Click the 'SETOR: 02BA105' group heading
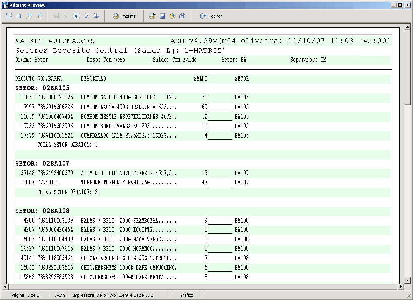Viewport: 413px width, 300px height. pyautogui.click(x=43, y=88)
